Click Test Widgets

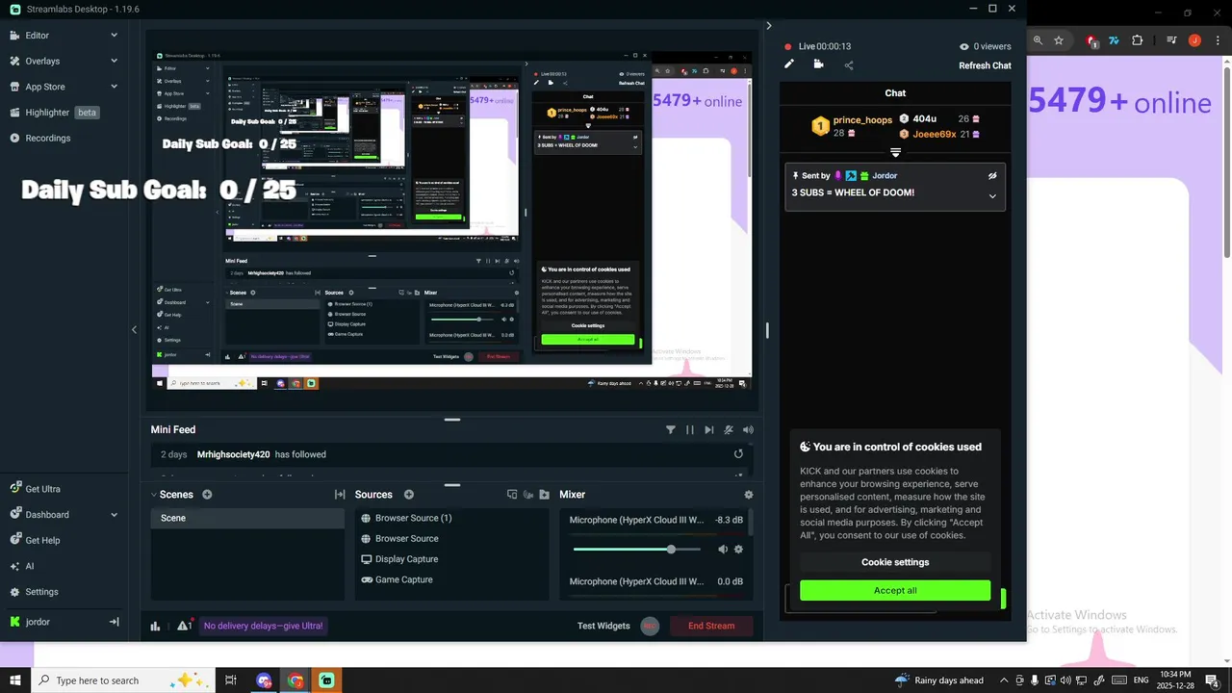click(603, 626)
